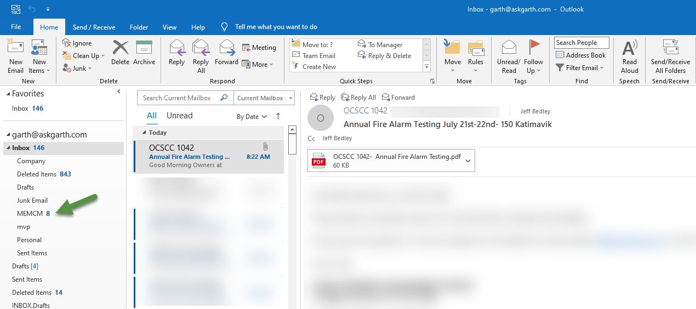
Task: Click Reply in the reading pane
Action: pos(323,98)
